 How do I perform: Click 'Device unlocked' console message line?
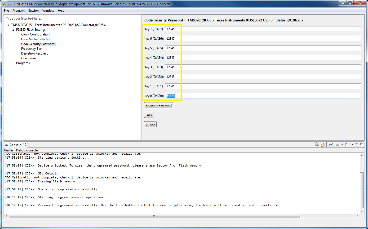[x=104, y=165]
